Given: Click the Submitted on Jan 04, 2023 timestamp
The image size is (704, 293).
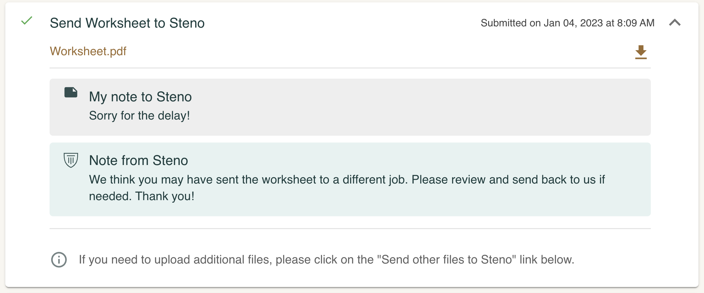Looking at the screenshot, I should [568, 23].
